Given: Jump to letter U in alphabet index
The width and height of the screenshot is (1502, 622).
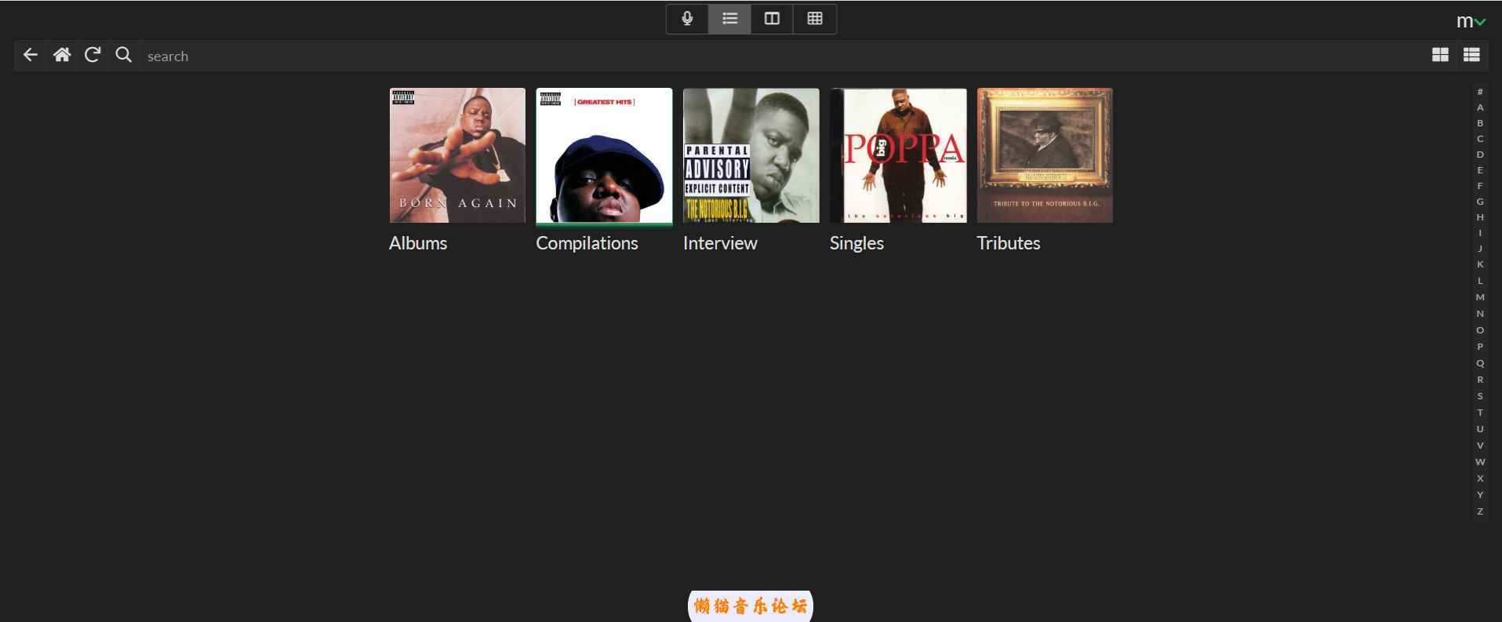Looking at the screenshot, I should pos(1480,429).
